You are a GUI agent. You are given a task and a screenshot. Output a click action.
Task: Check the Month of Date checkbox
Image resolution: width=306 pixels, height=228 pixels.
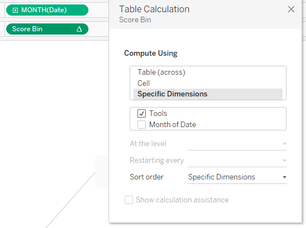click(x=141, y=124)
